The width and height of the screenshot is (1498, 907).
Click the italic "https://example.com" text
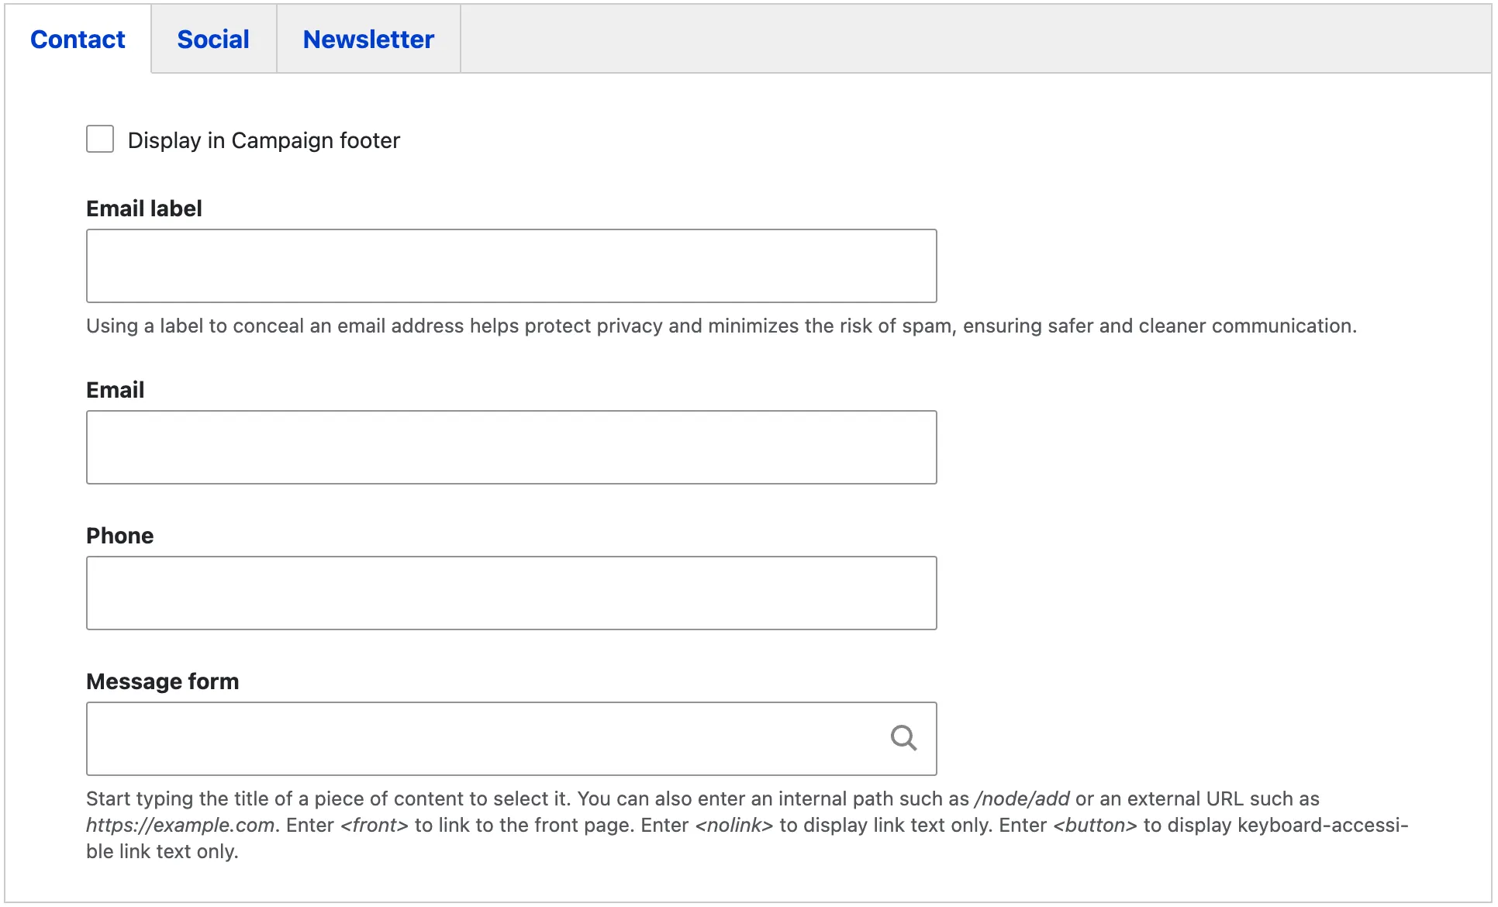tap(180, 826)
